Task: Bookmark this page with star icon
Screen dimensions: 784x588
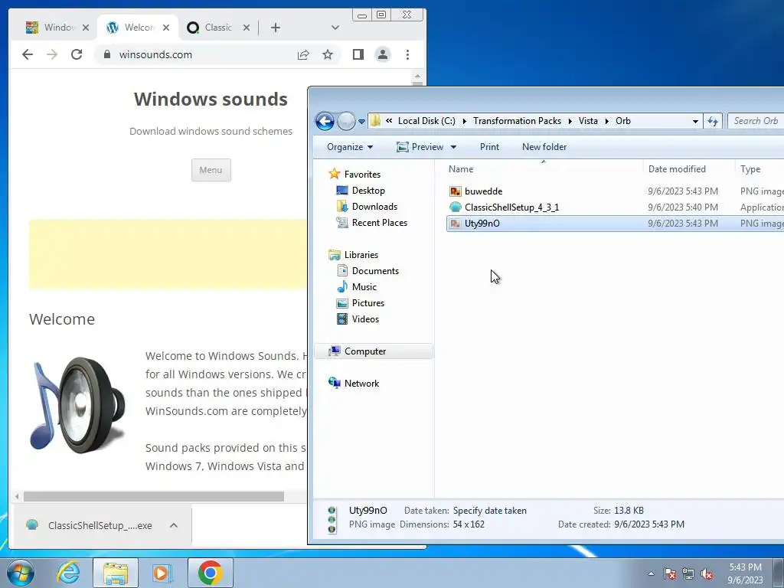Action: (328, 54)
